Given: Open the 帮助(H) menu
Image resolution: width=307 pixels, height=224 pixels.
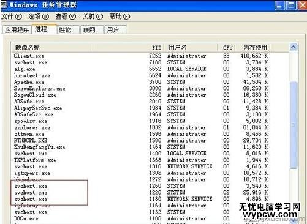Looking at the screenshot, I should 119,17.
